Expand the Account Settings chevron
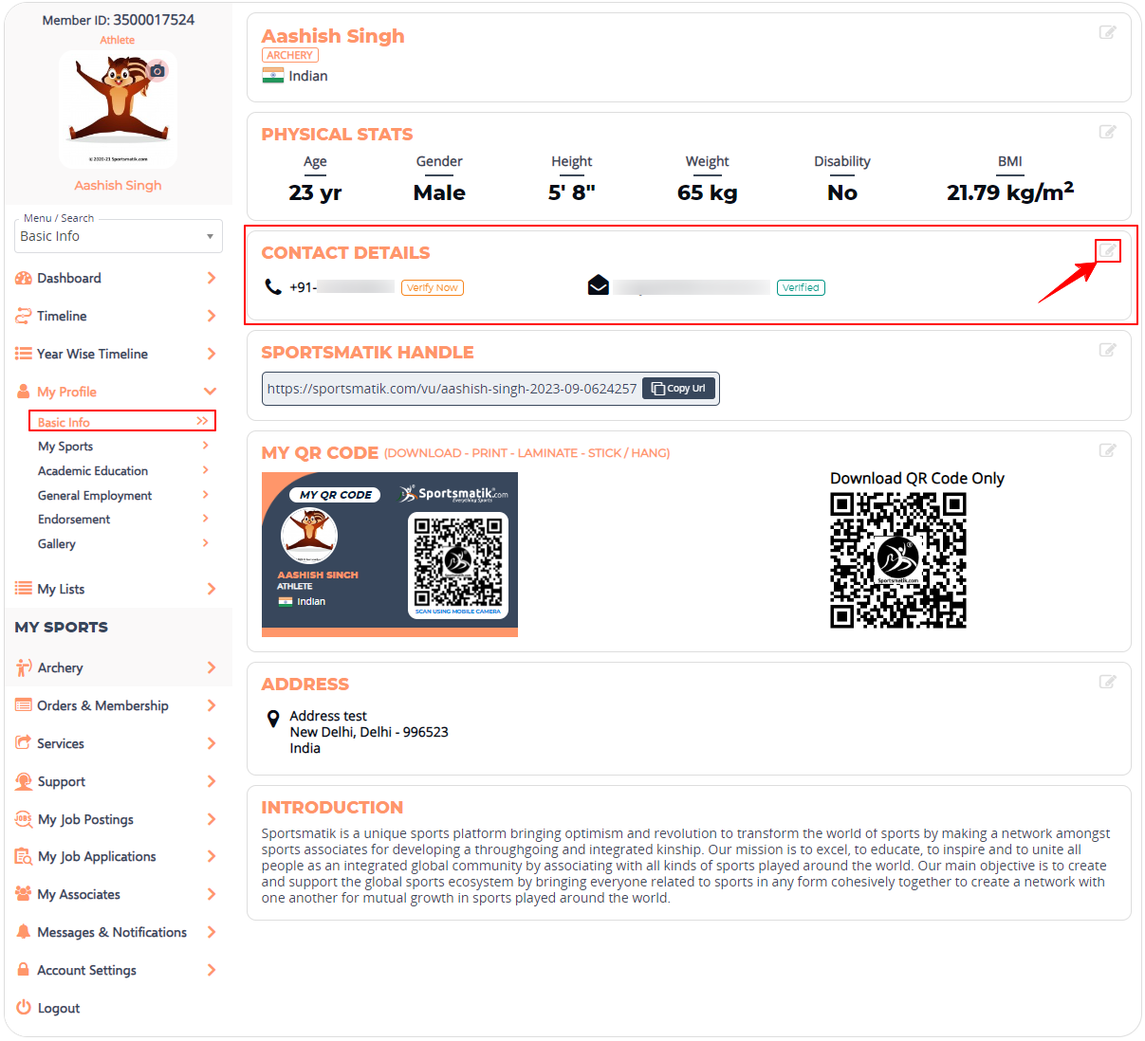This screenshot has height=1041, width=1145. 212,970
